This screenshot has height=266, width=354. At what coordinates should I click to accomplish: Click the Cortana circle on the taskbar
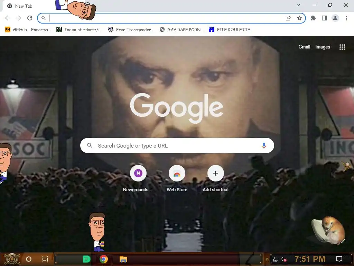point(29,259)
